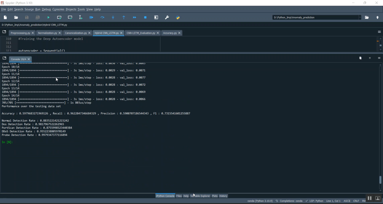The image size is (383, 204).
Task: Click the console vertical scrollbar handle
Action: (x=380, y=180)
